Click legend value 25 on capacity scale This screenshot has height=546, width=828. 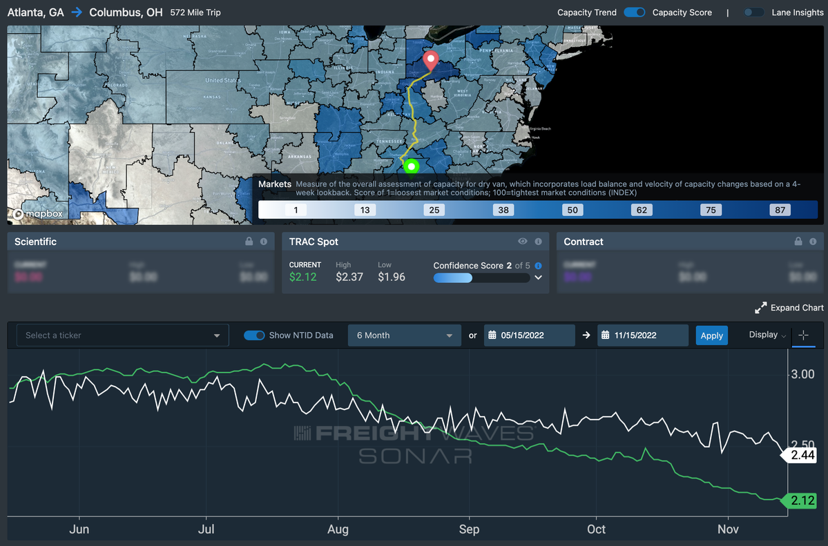coord(434,210)
